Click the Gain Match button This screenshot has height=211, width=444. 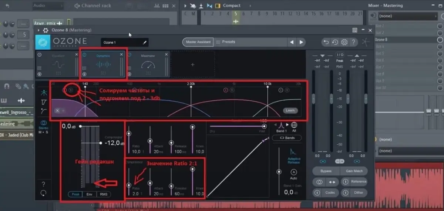pyautogui.click(x=354, y=171)
